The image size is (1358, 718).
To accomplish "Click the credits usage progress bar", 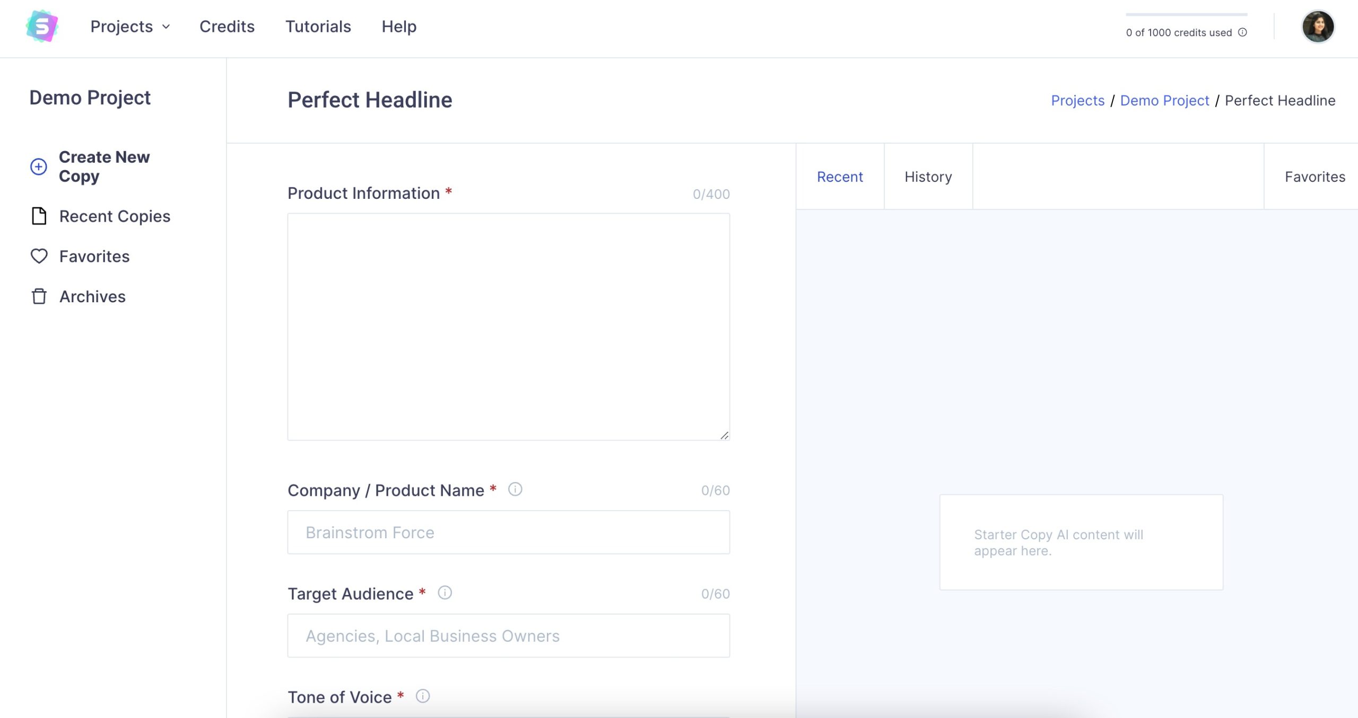I will pos(1186,14).
